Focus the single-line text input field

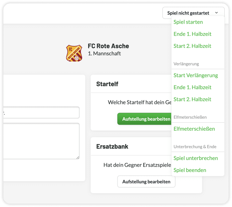41,113
